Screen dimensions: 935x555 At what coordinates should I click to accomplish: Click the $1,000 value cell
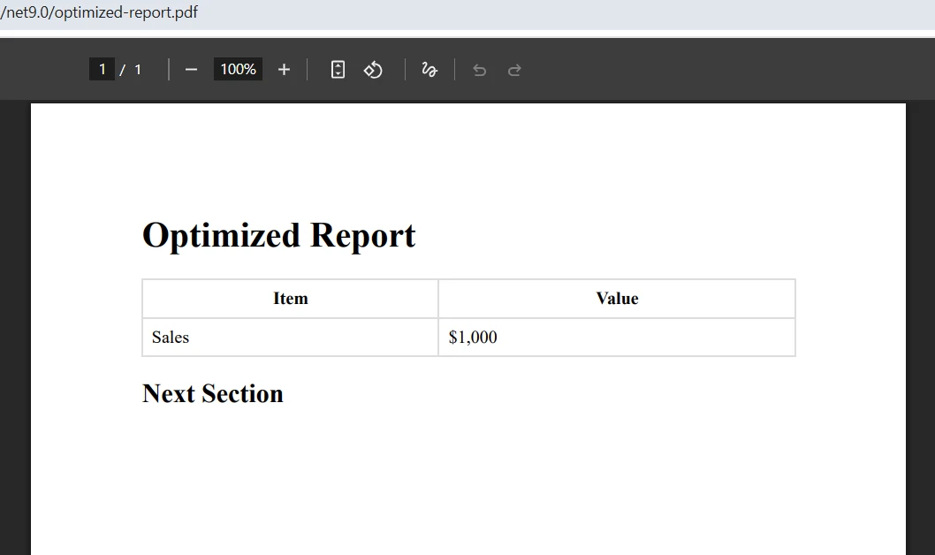[x=472, y=337]
